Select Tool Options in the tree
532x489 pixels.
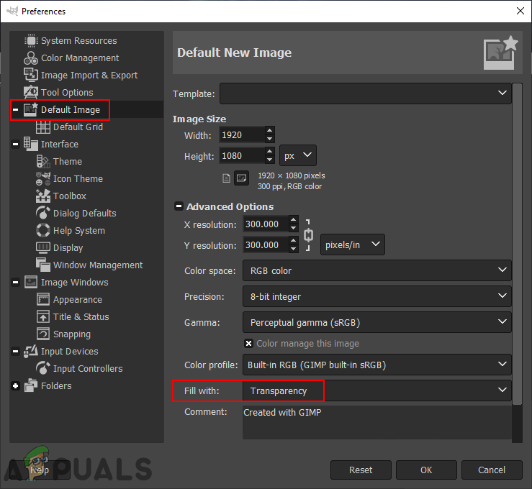67,92
